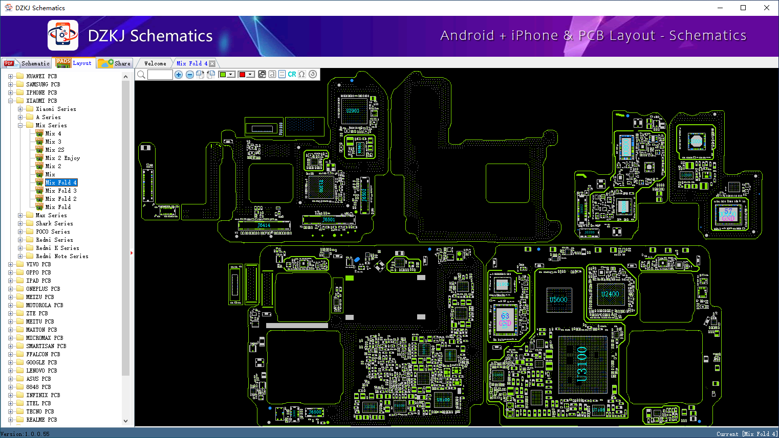Select the LENOVO PCB folder
Viewport: 779px width, 438px height.
coord(41,371)
